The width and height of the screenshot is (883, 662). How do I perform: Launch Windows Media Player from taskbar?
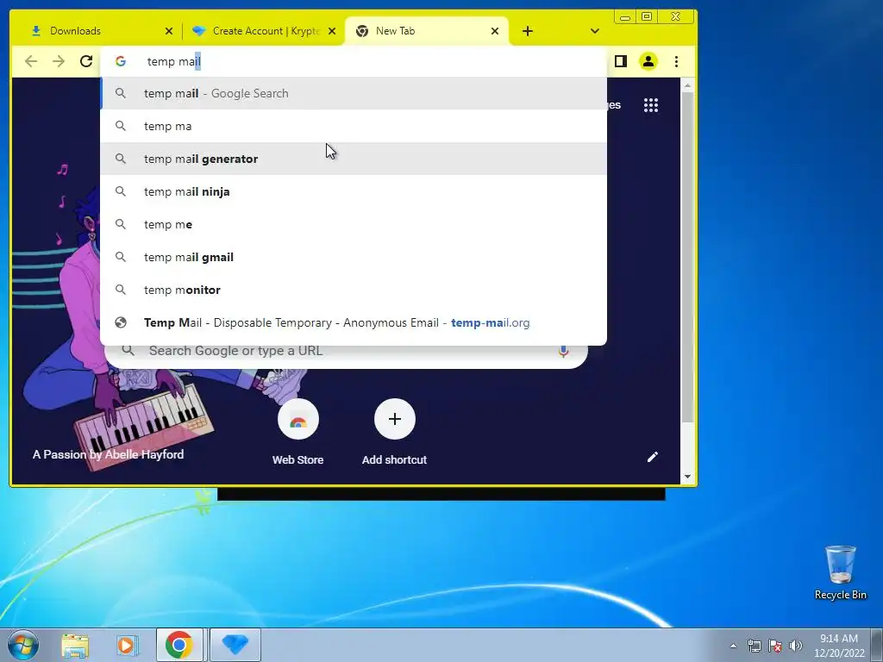[128, 645]
